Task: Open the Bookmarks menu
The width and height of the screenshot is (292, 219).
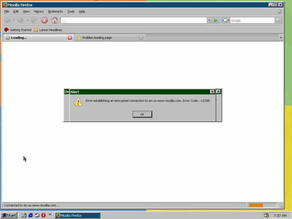Action: pyautogui.click(x=56, y=11)
